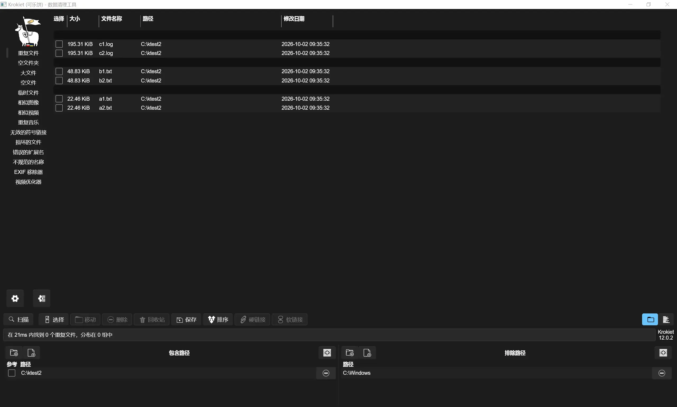Switch to 重复文件 tool
The height and width of the screenshot is (407, 677).
pos(28,53)
